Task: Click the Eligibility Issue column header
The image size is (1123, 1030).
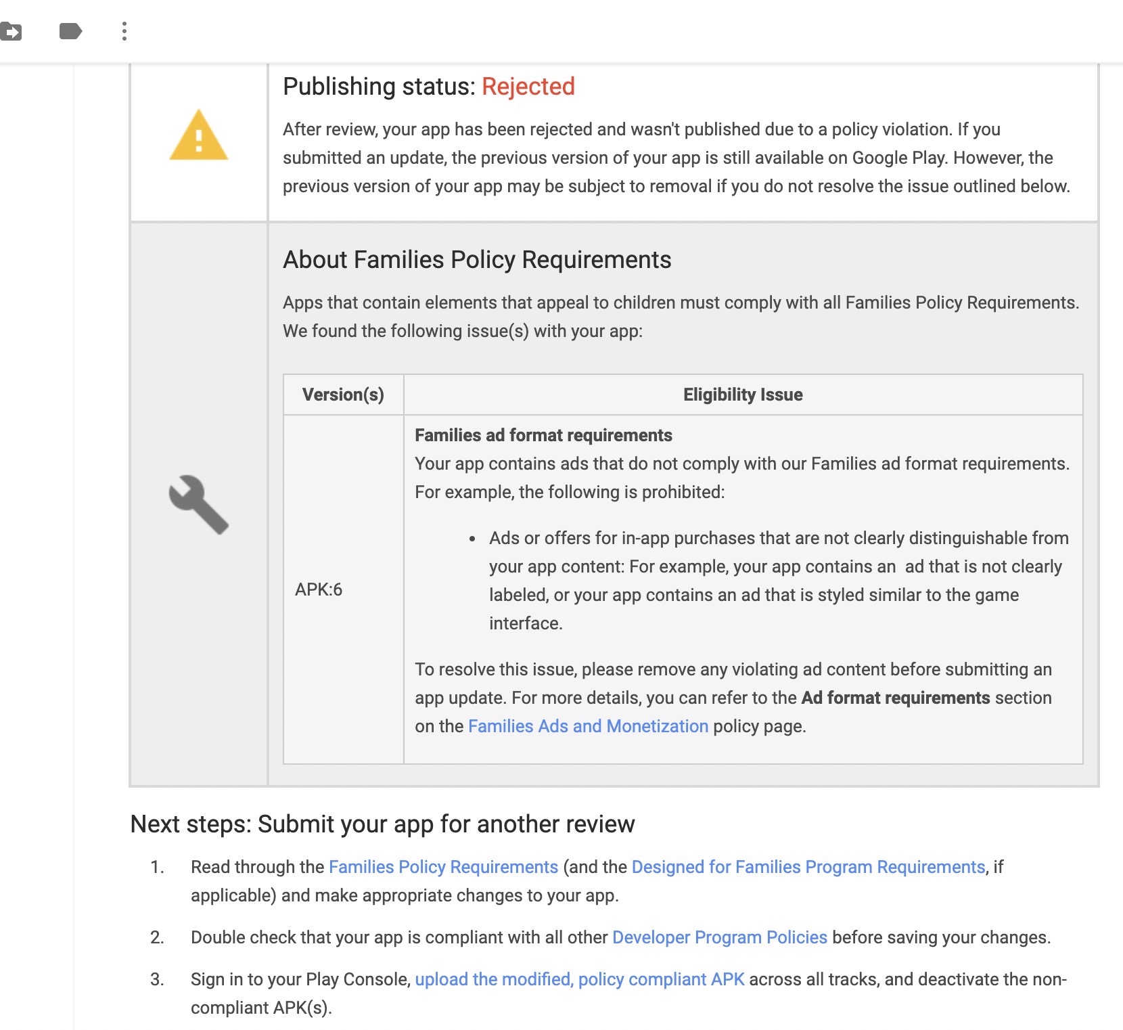Action: pyautogui.click(x=743, y=395)
